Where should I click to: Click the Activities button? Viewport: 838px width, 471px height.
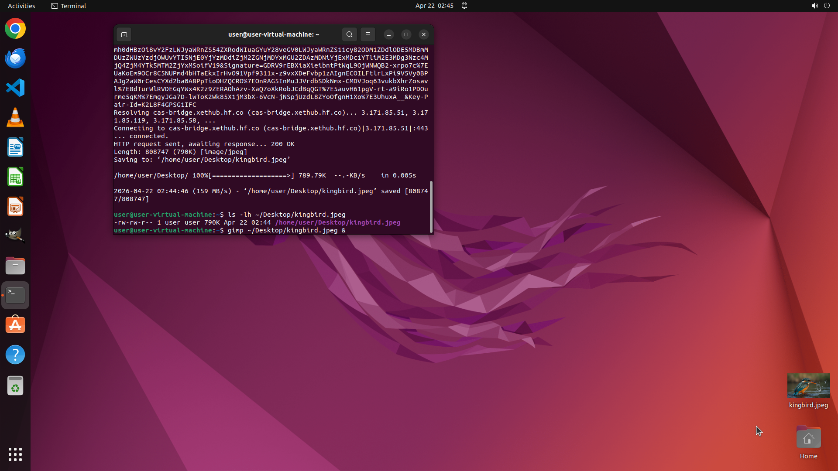coord(21,6)
